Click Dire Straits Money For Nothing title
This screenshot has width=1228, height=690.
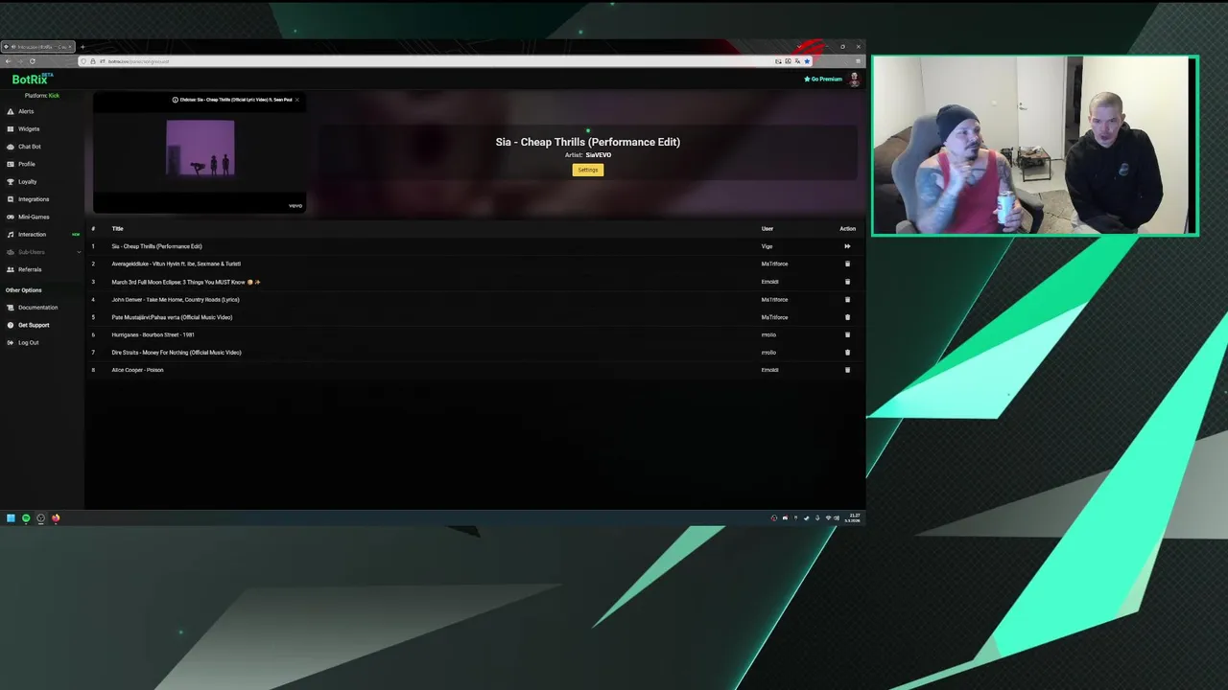click(x=177, y=353)
